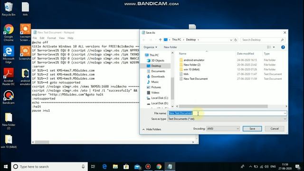
Task: Open win 10 (64bit) desktop folder
Action: 9,142
